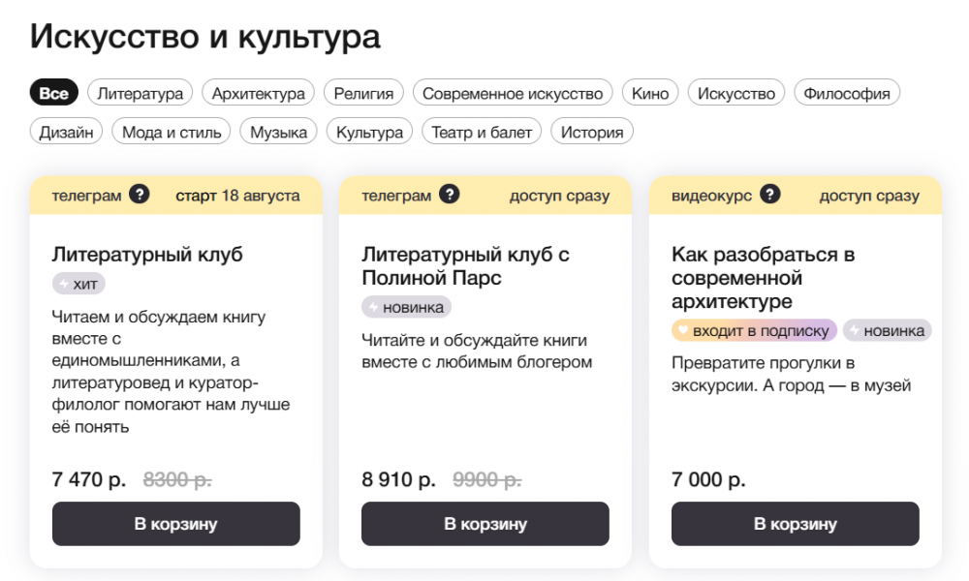Click the хит badge on first card
969x581 pixels.
click(78, 284)
